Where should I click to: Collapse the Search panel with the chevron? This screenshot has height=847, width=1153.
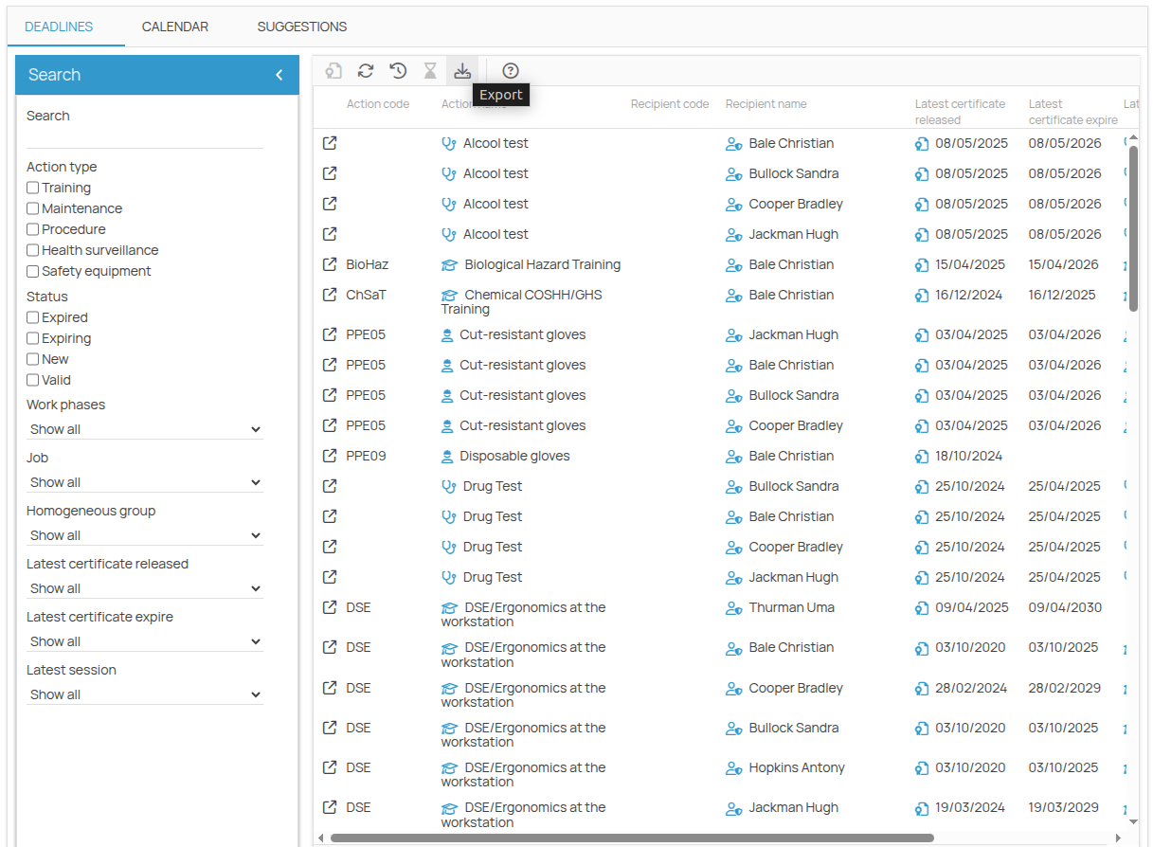pyautogui.click(x=279, y=74)
